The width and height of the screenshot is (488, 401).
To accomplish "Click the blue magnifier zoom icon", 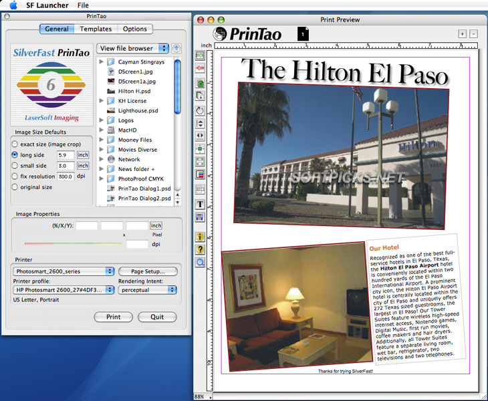I will tap(200, 262).
